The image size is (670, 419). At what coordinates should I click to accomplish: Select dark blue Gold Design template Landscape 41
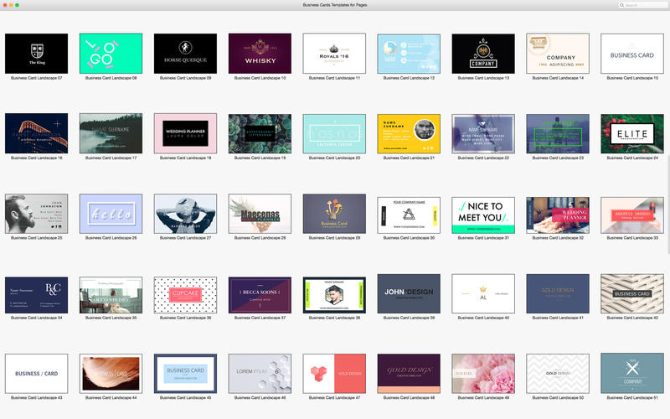[x=558, y=293]
